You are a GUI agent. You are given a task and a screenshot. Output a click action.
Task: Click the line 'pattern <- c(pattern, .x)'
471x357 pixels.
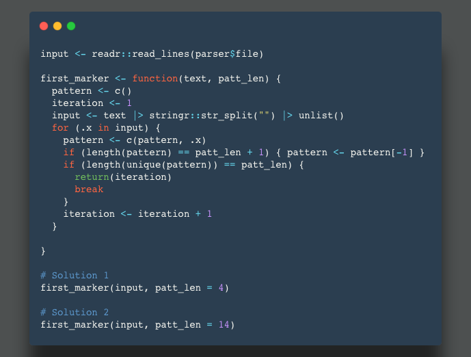click(x=135, y=140)
